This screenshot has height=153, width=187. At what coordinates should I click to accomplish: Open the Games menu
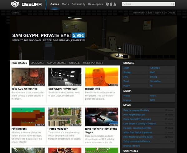pyautogui.click(x=55, y=4)
